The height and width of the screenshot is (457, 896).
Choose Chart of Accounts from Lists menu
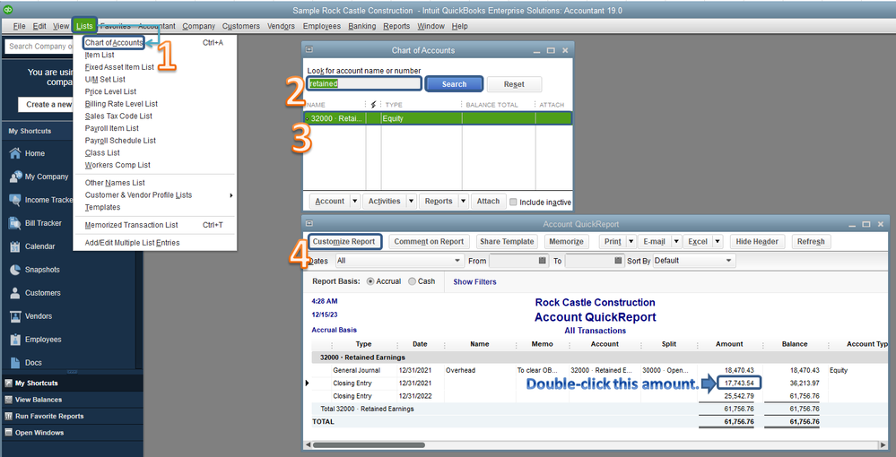[x=114, y=43]
